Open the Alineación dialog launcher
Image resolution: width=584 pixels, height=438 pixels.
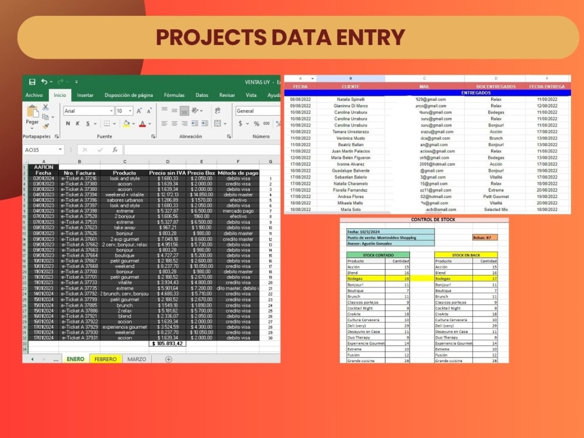coord(229,137)
